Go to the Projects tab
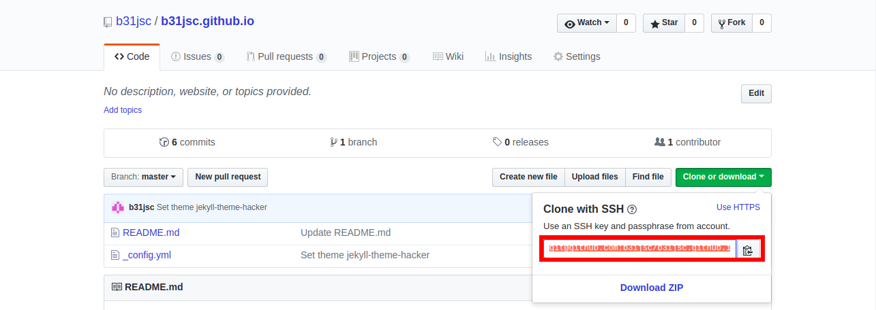 [x=379, y=56]
